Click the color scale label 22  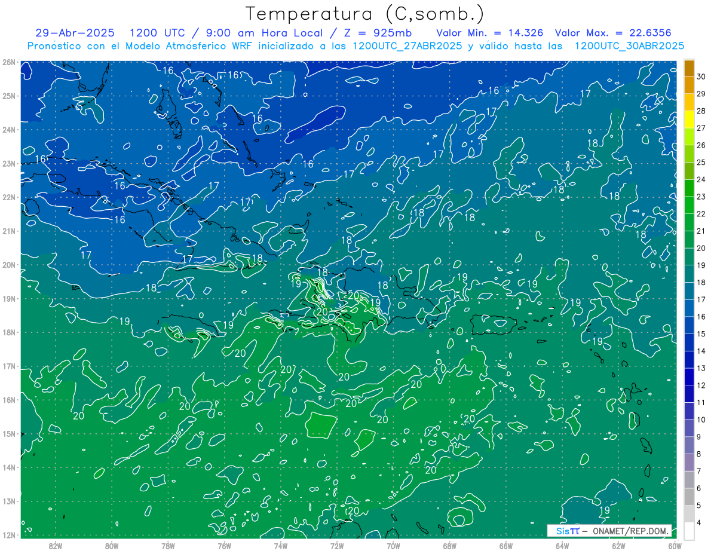pyautogui.click(x=701, y=214)
